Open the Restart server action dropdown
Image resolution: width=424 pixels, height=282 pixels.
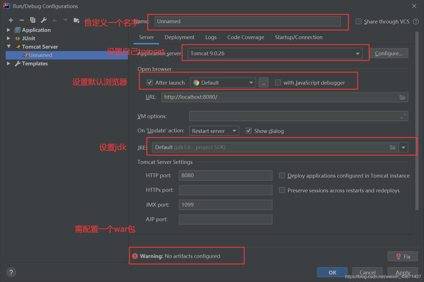[214, 131]
